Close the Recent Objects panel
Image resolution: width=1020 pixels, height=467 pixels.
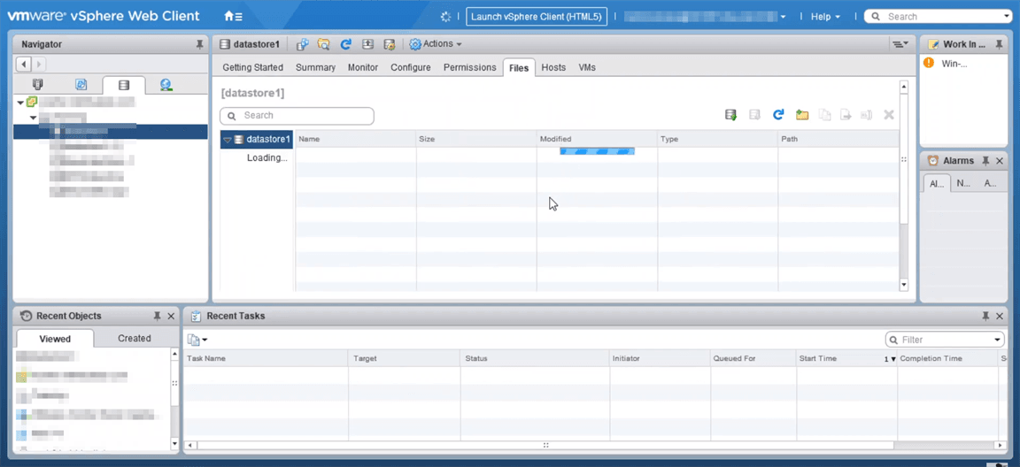[x=171, y=316]
